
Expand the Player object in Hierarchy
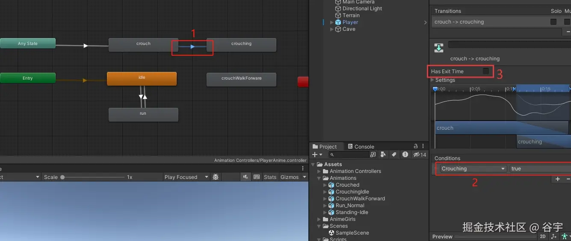click(x=331, y=22)
